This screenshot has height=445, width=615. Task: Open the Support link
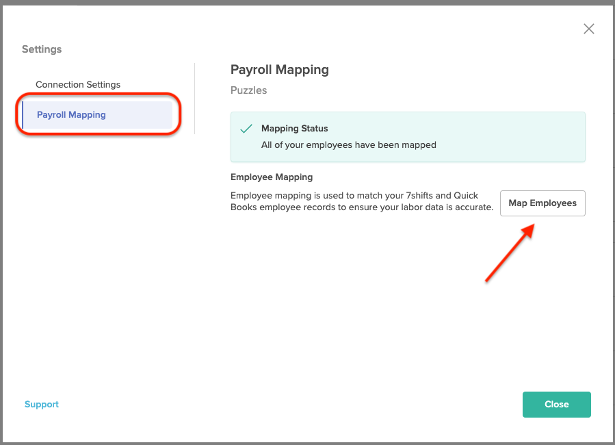tap(42, 404)
